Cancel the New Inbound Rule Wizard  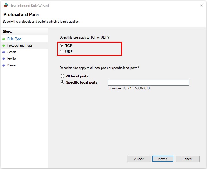187,159
